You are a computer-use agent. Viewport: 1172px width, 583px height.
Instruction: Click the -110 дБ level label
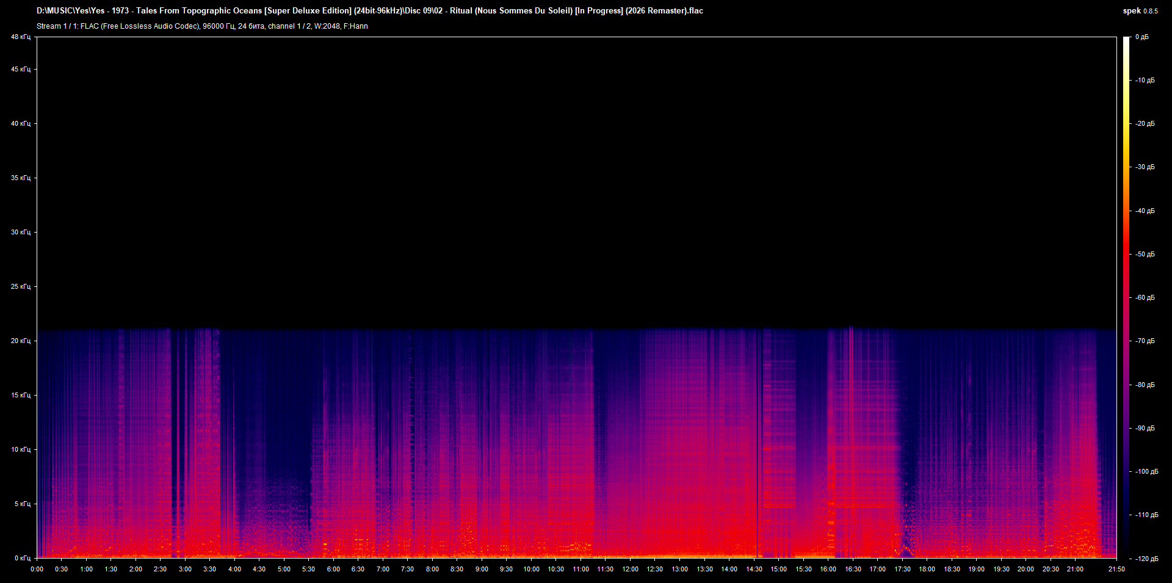(1146, 515)
